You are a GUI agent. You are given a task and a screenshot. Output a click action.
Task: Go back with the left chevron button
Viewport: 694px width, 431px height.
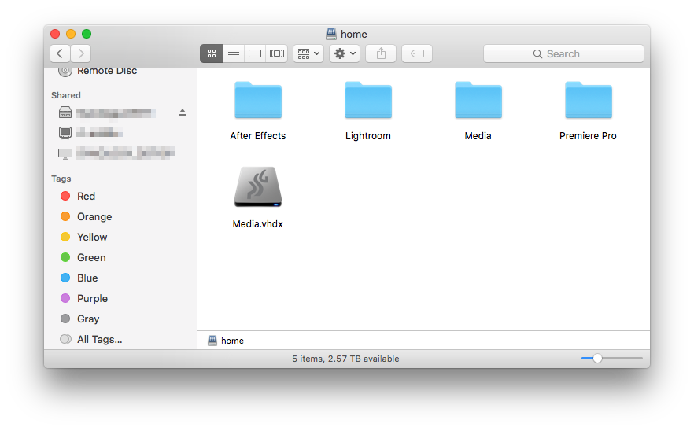60,53
